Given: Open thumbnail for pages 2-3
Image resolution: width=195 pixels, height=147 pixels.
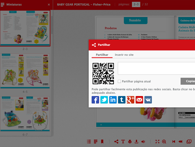Looking at the screenshot, I should 25,28.
